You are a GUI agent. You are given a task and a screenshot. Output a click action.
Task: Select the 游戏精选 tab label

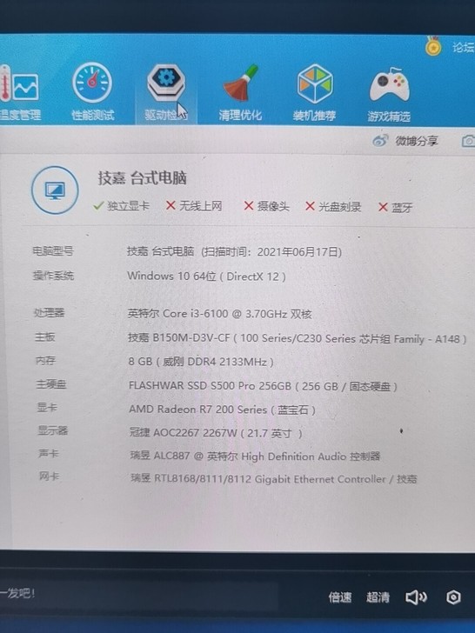coord(389,117)
